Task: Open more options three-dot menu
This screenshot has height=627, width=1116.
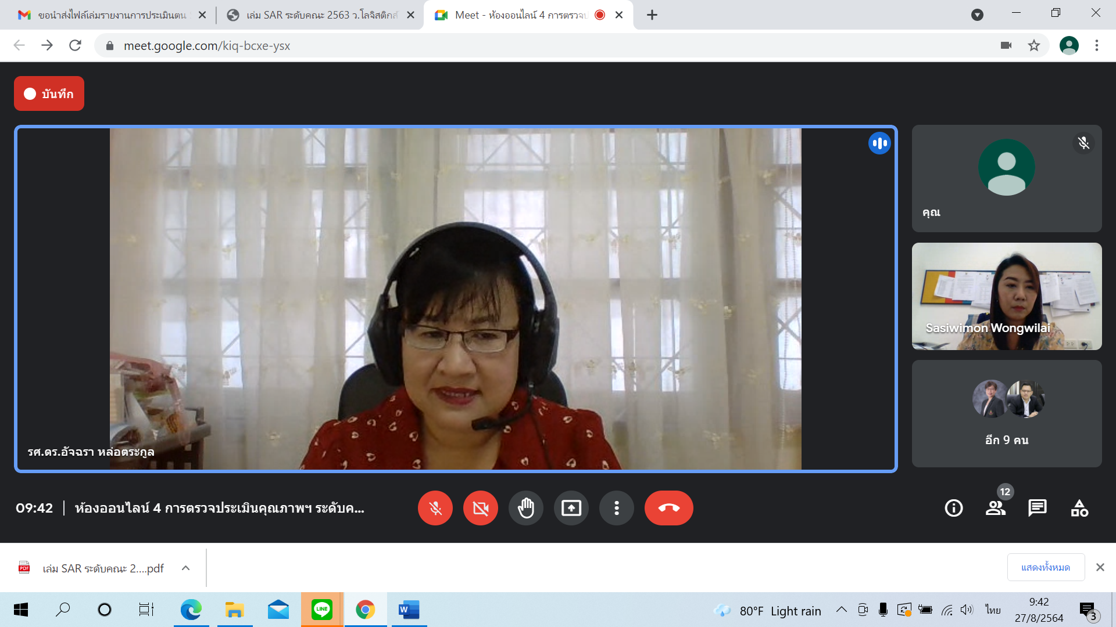Action: click(x=616, y=508)
